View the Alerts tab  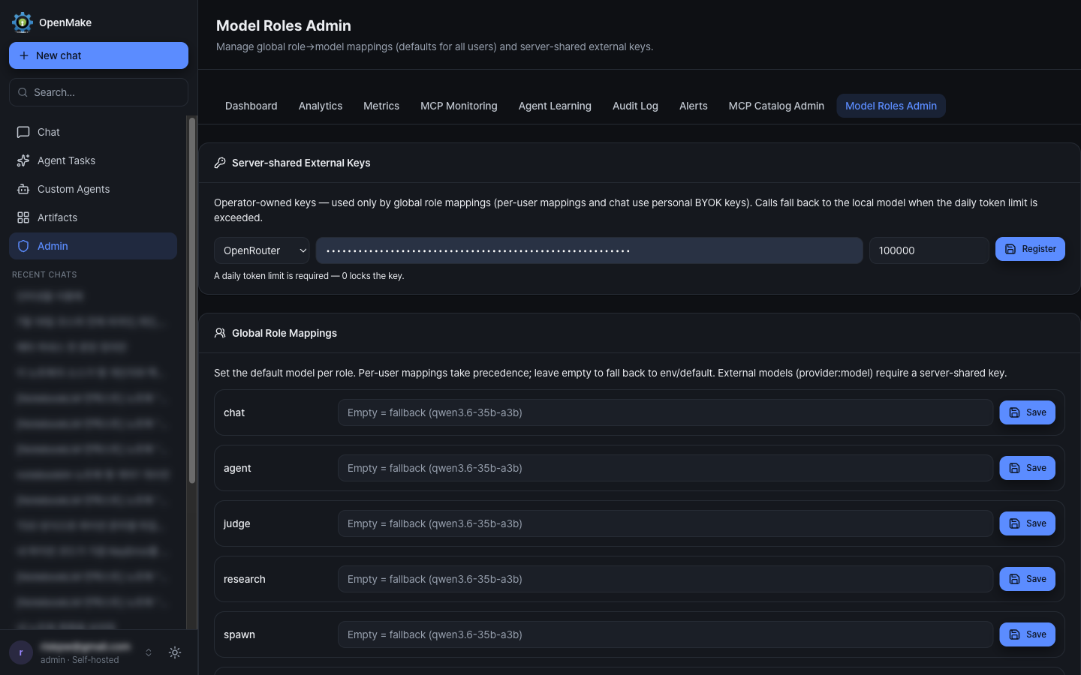point(694,106)
